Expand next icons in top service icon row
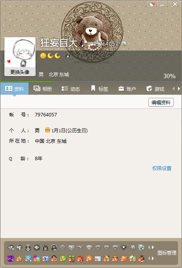The image size is (182, 268). click(153, 247)
